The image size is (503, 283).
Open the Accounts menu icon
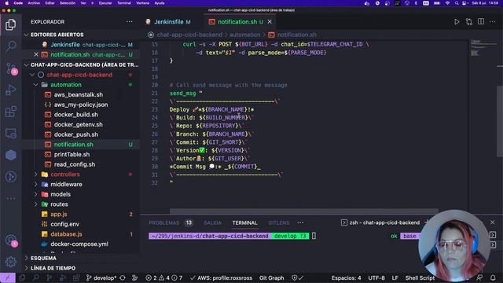coord(11,241)
